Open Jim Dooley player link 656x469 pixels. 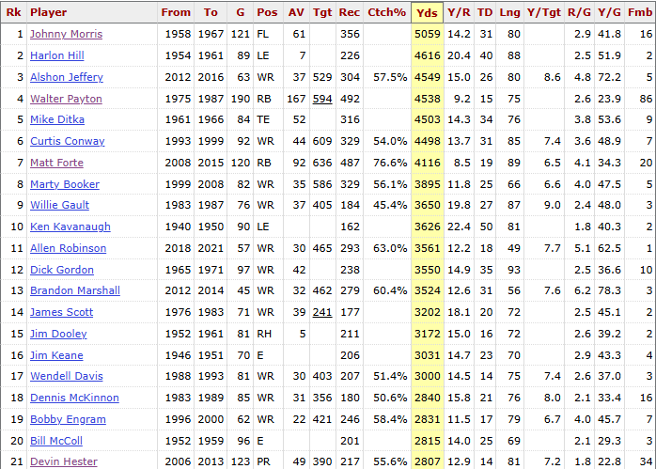(58, 334)
